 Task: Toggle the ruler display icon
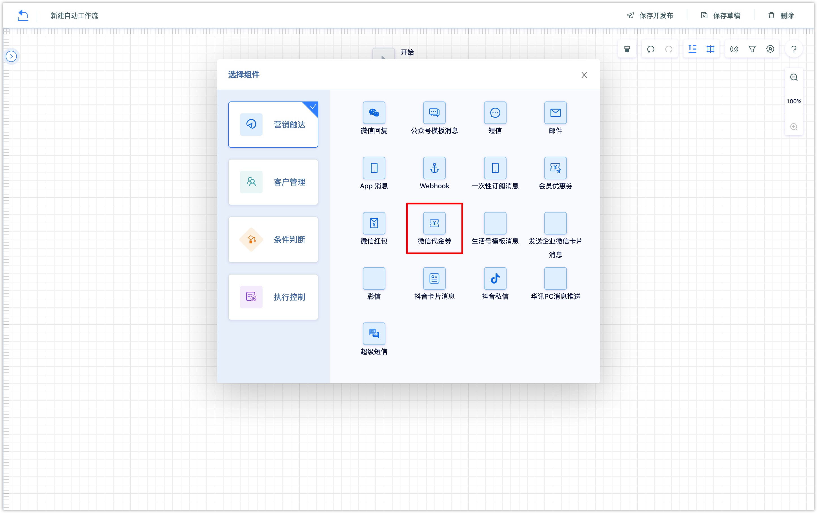[692, 49]
